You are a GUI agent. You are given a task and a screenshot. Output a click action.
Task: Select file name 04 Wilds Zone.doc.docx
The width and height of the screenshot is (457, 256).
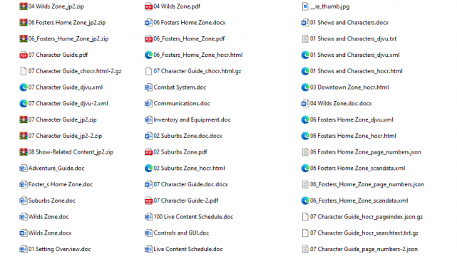click(x=341, y=103)
